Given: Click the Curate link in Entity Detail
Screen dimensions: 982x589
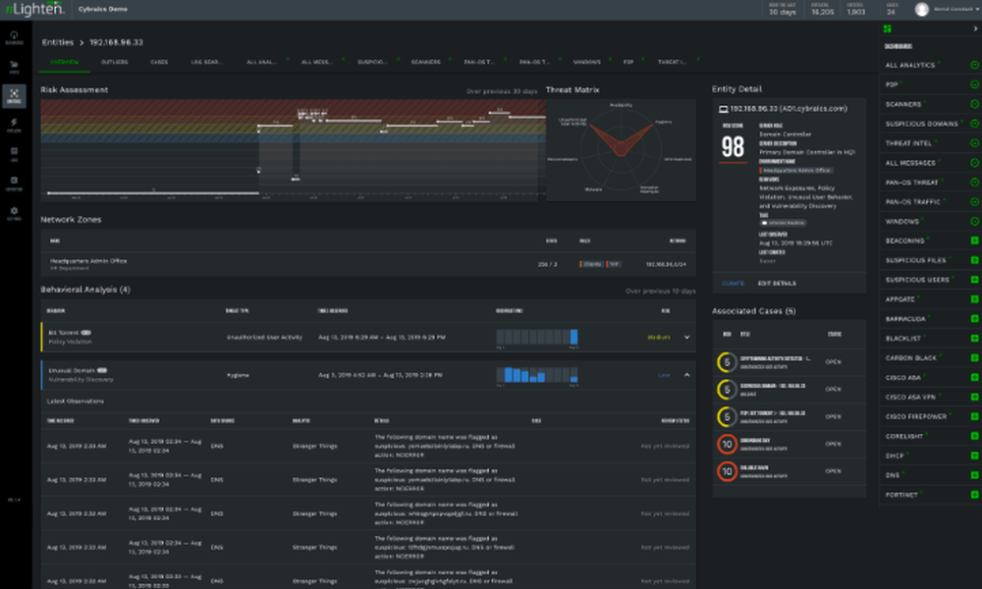Looking at the screenshot, I should click(734, 283).
